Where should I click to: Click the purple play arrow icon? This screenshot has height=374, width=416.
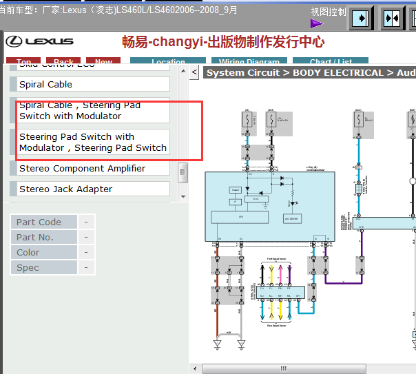point(317,23)
